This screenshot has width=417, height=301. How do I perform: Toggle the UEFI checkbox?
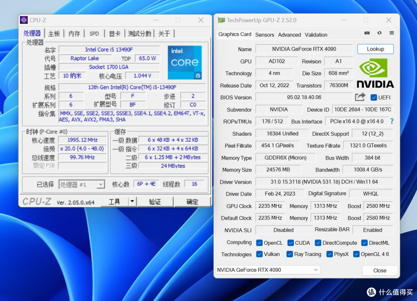(374, 98)
